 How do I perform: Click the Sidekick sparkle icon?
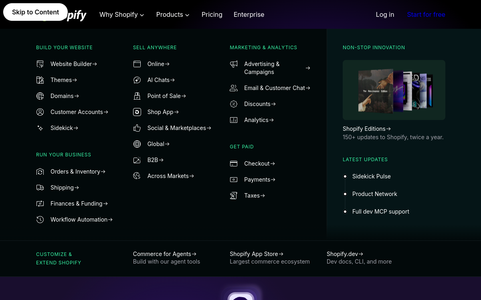click(40, 128)
